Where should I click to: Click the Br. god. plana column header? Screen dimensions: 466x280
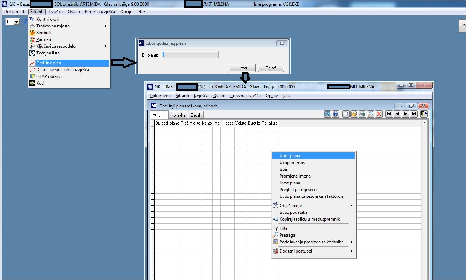tap(167, 123)
